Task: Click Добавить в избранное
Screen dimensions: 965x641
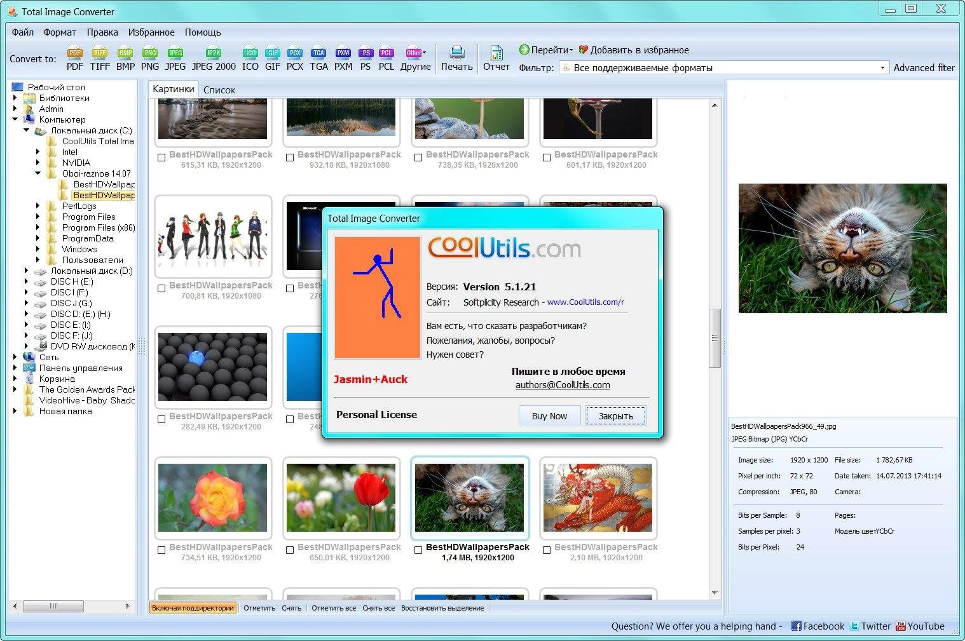Action: (x=633, y=50)
